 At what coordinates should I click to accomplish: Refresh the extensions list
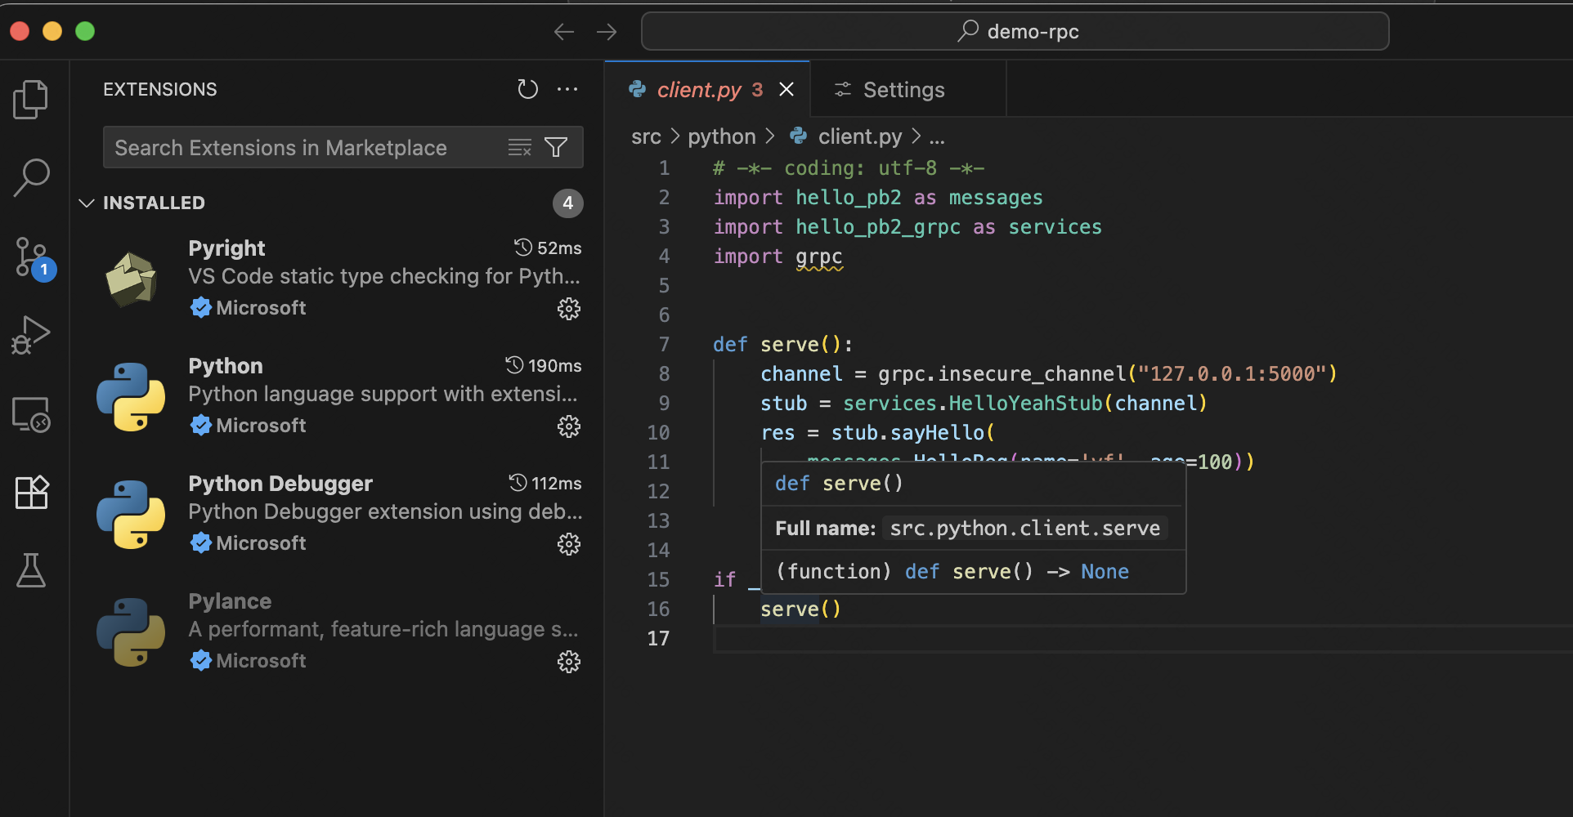(527, 89)
